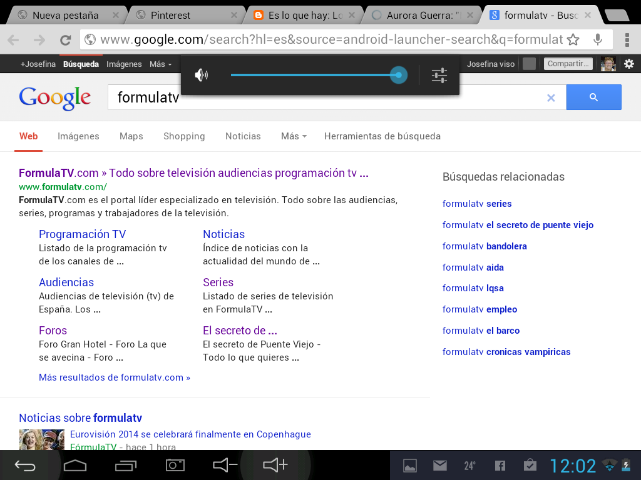Submit search with the blue magnifier button
Screen dimensions: 641x480
click(593, 97)
